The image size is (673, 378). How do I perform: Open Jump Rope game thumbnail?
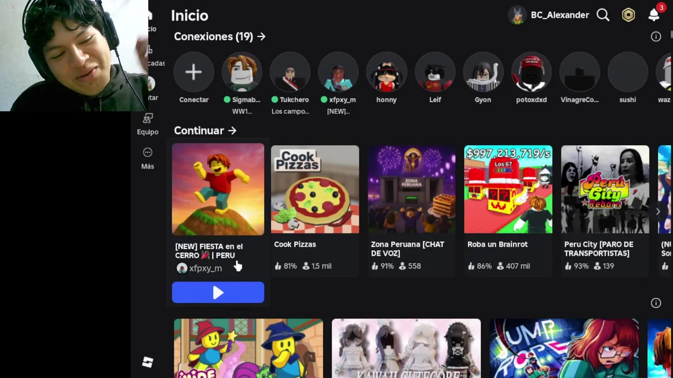coord(564,348)
